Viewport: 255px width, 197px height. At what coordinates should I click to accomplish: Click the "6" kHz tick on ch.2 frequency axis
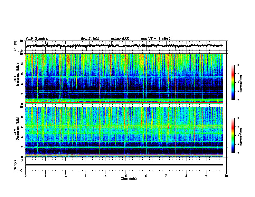coord(23,127)
